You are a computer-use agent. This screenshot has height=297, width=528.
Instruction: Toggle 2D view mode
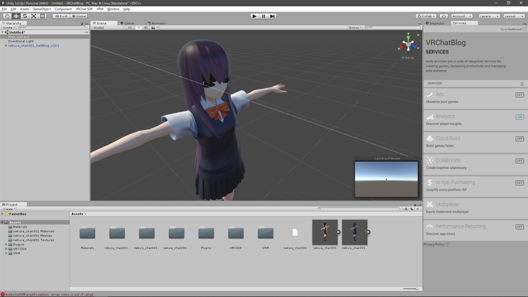click(x=130, y=28)
